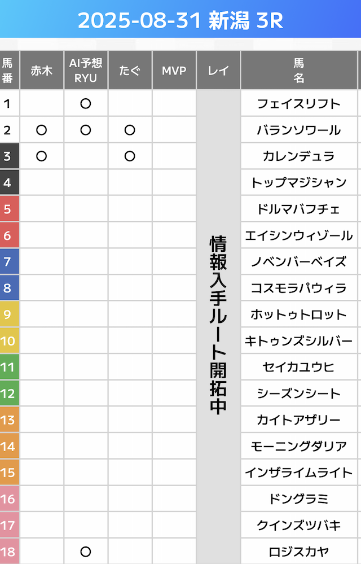The image size is (361, 564).
Task: Click the 赤木 column header
Action: click(41, 71)
